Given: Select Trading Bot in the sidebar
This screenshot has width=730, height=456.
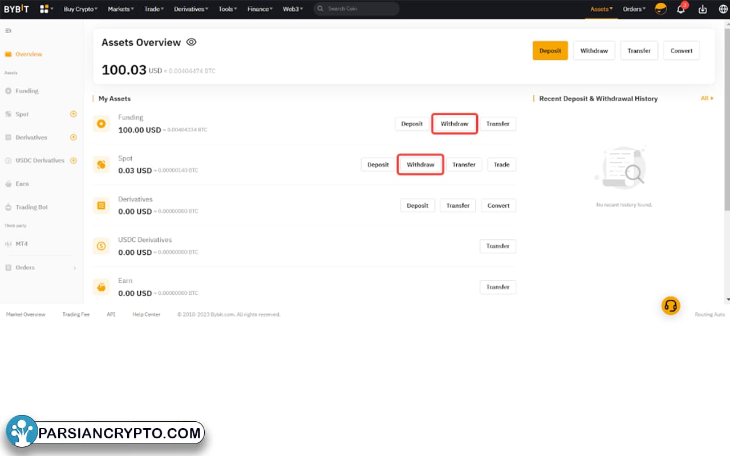Looking at the screenshot, I should tap(31, 207).
